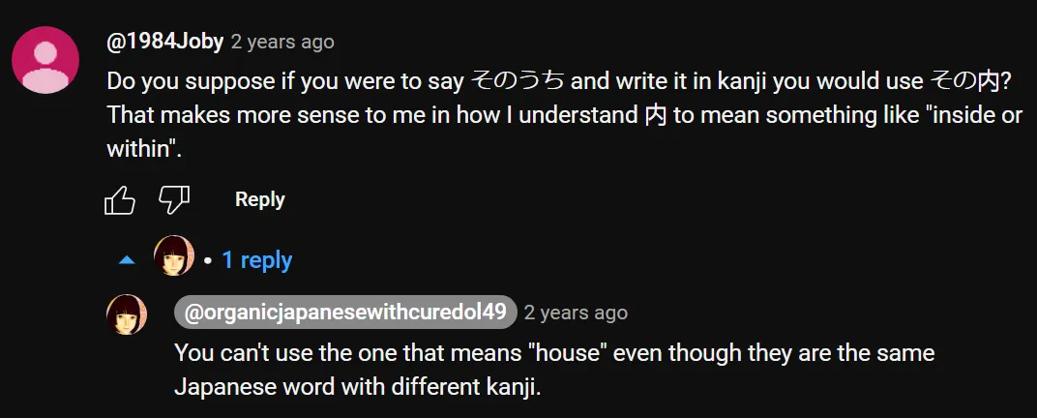Click the kanji phrase その内 in the comment

point(966,80)
